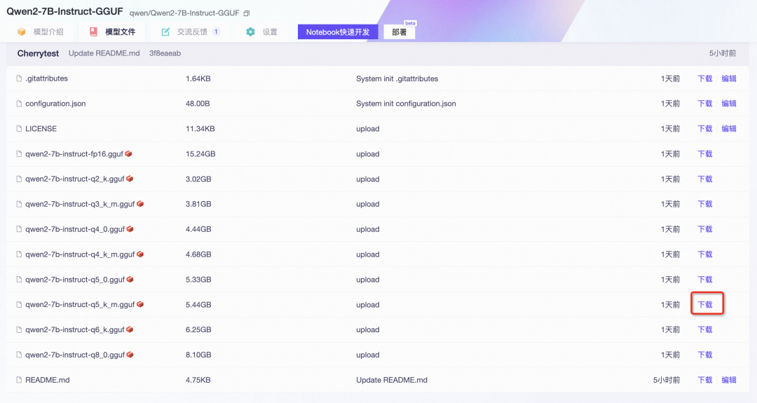Click the header commit message Update README.md
Viewport: 757px width, 403px height.
click(x=104, y=53)
